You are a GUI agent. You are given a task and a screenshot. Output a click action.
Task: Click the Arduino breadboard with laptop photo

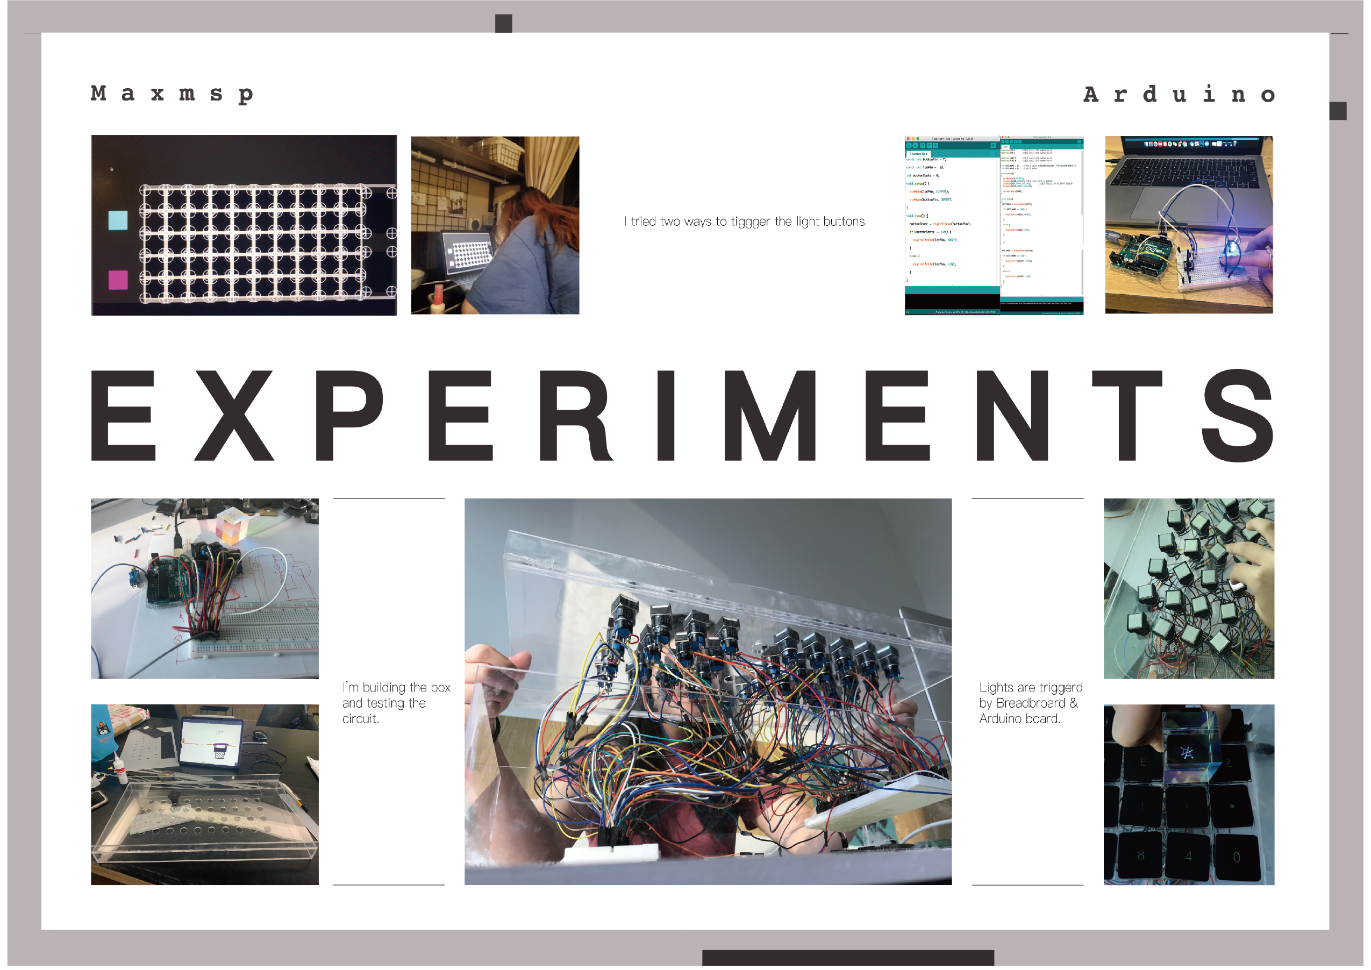point(1188,225)
